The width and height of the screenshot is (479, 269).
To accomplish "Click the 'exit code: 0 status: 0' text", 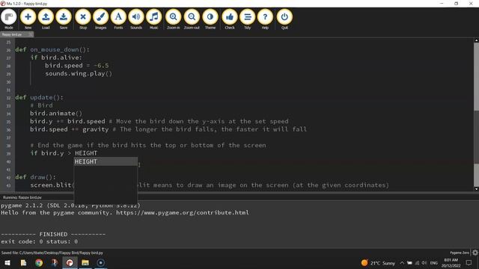I will click(x=40, y=241).
